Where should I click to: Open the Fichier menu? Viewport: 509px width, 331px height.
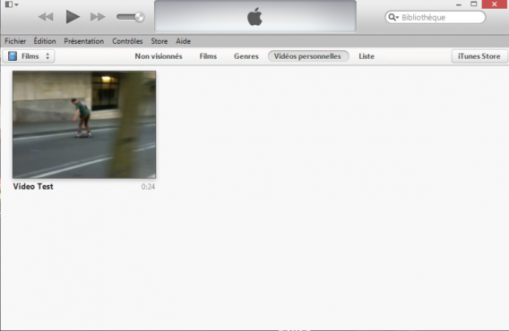(15, 41)
